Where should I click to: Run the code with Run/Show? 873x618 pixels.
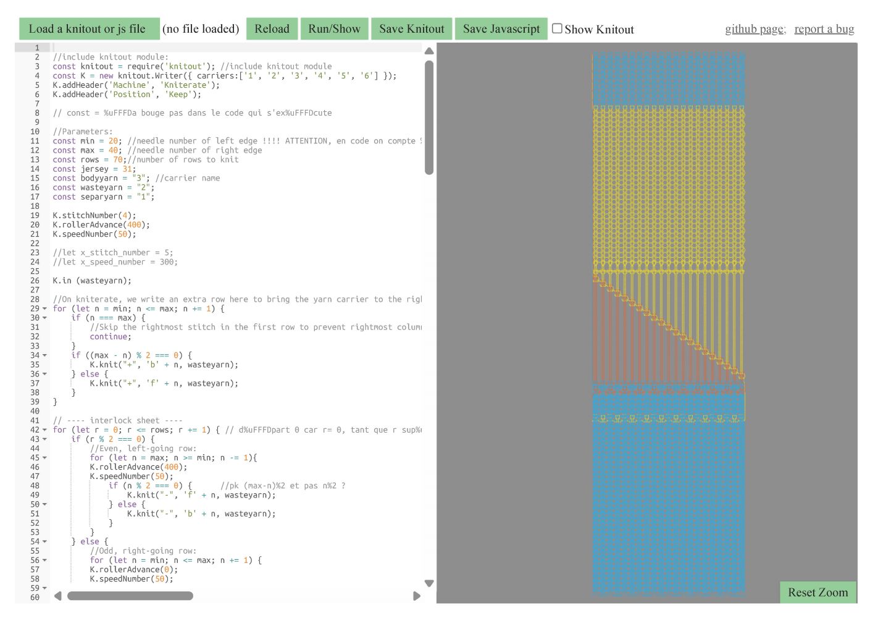pos(334,29)
